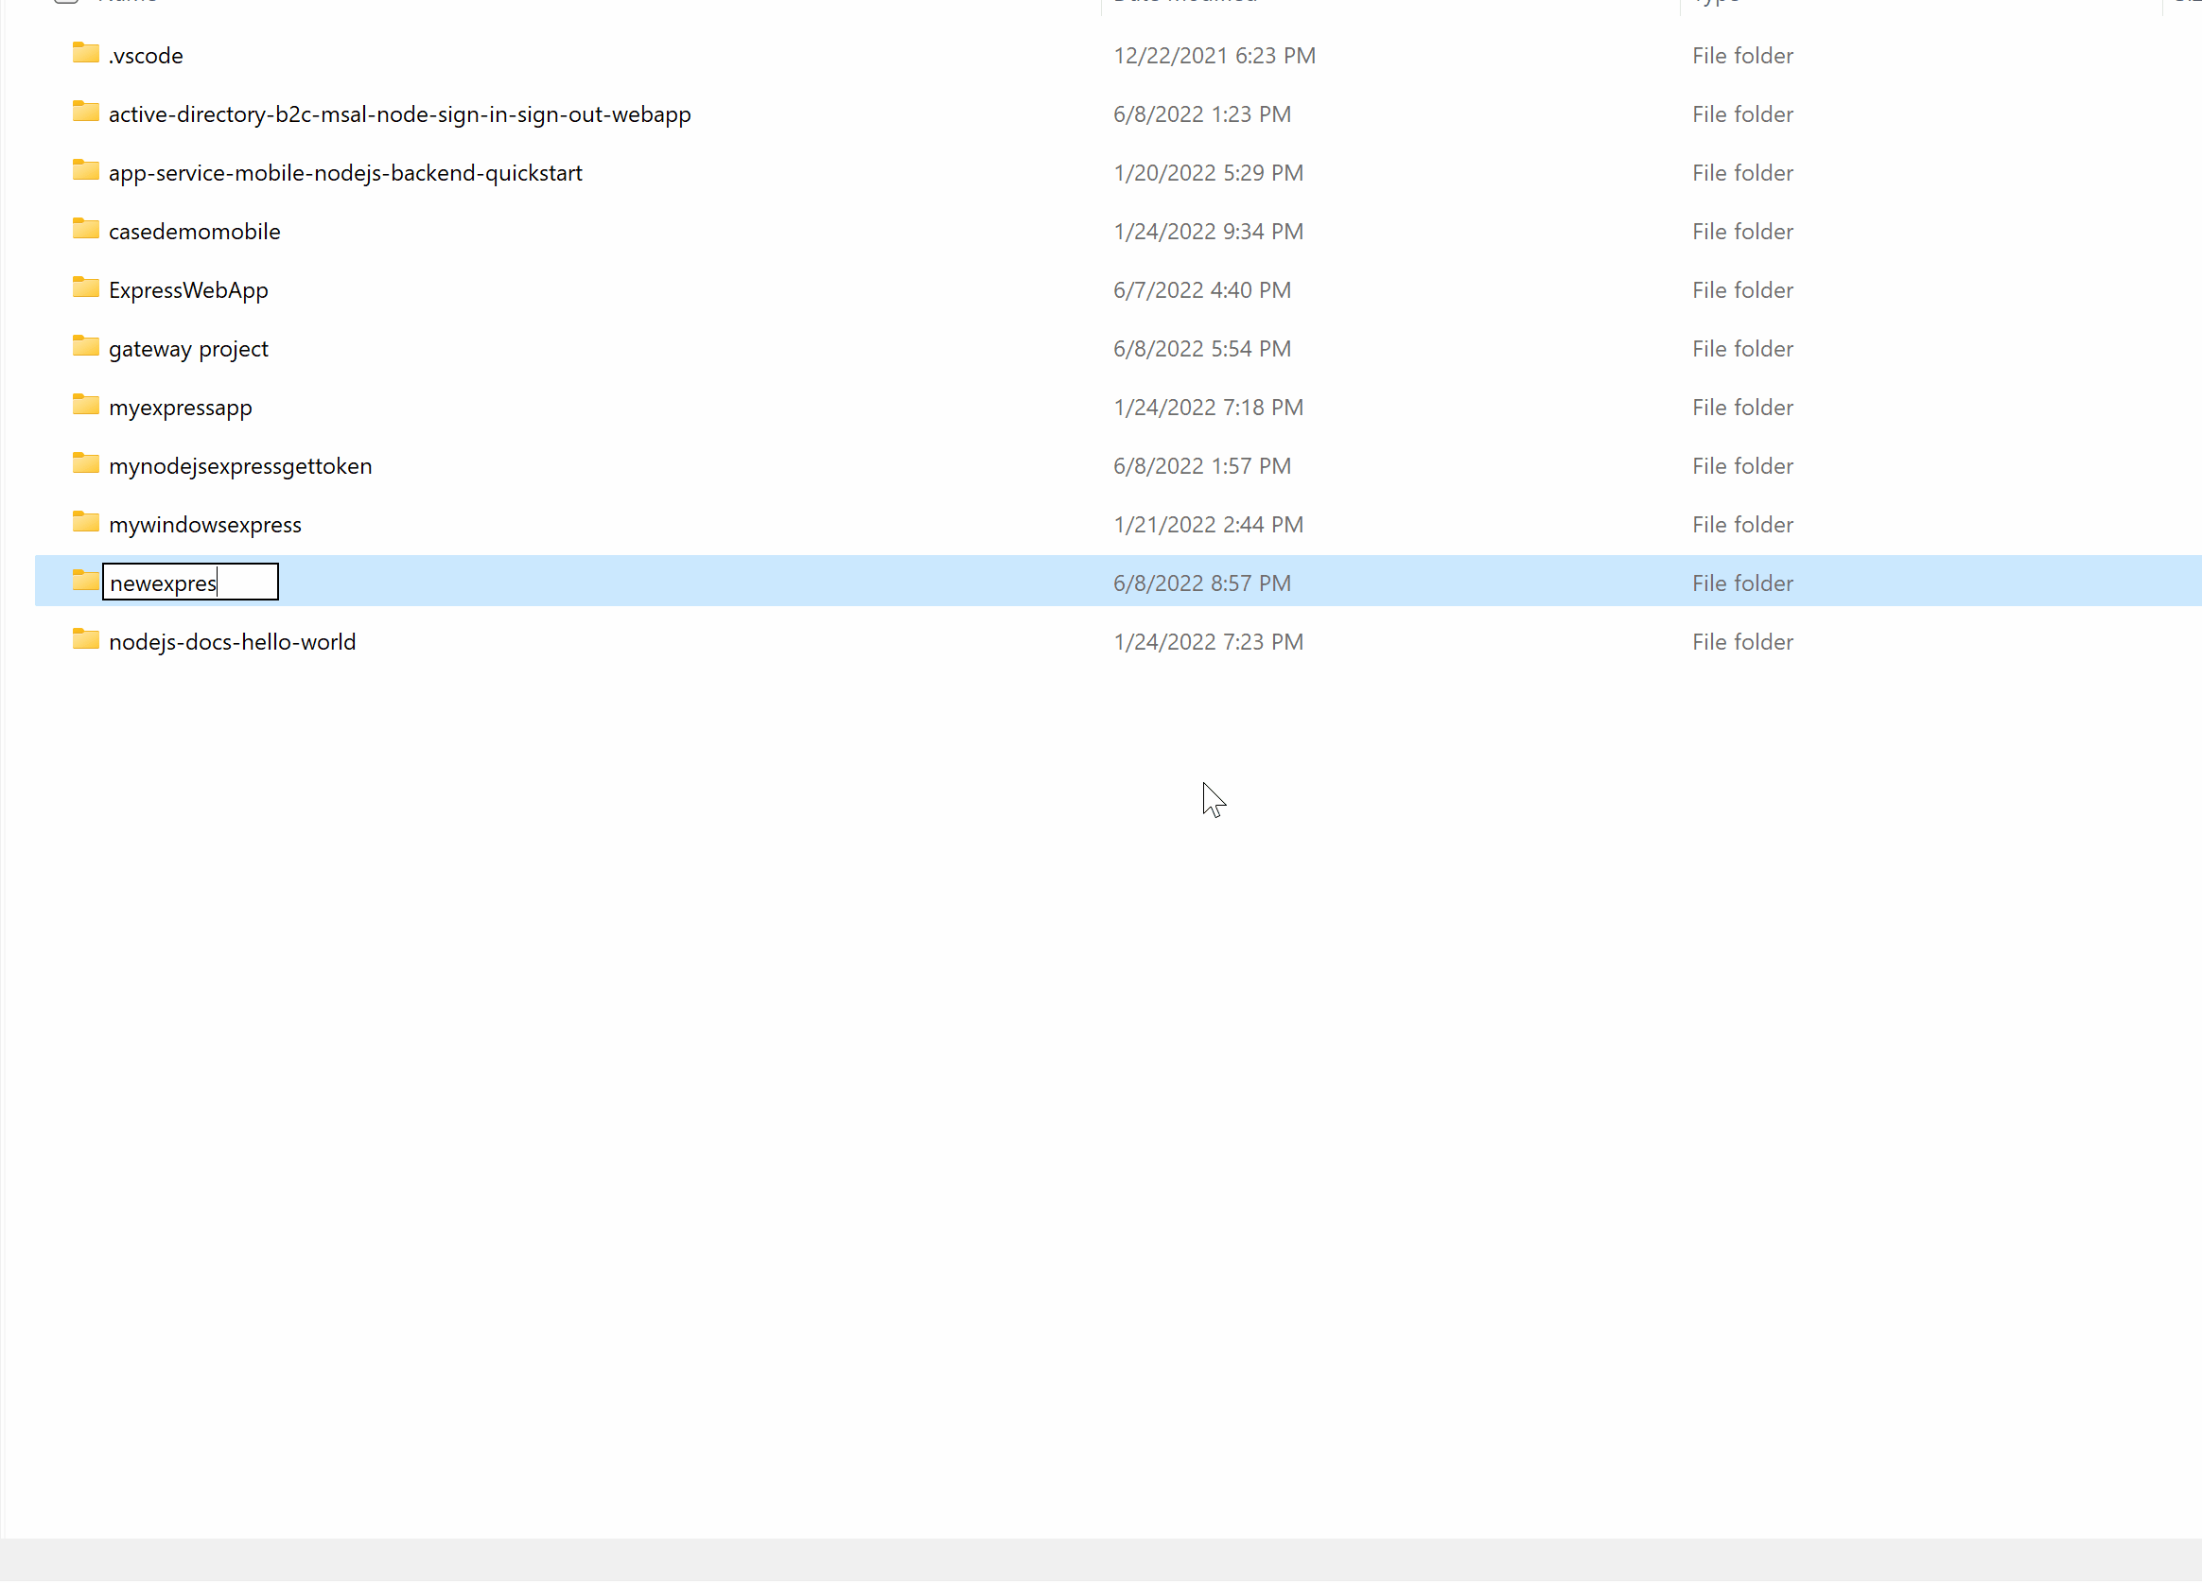Click the mywindowsexpress folder icon
Viewport: 2202px width, 1583px height.
[85, 523]
